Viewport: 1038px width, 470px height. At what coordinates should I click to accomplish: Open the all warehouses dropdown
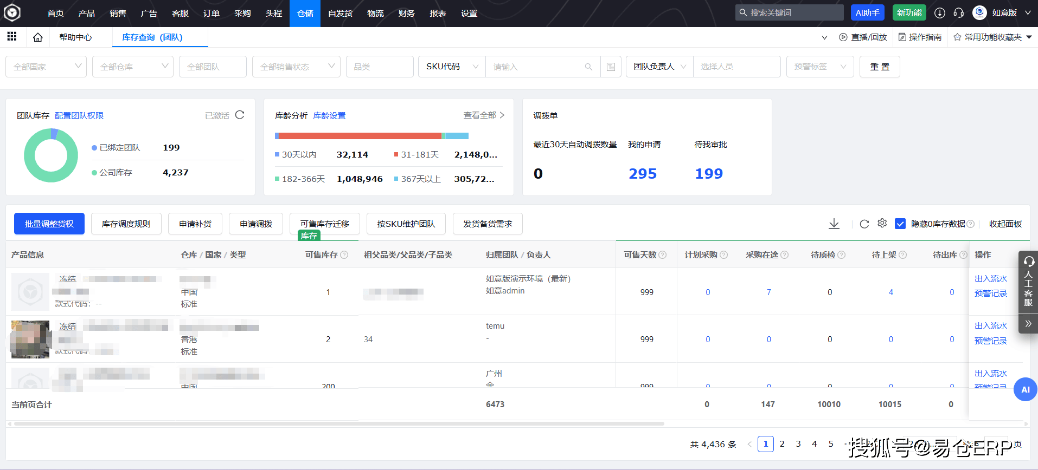[133, 67]
